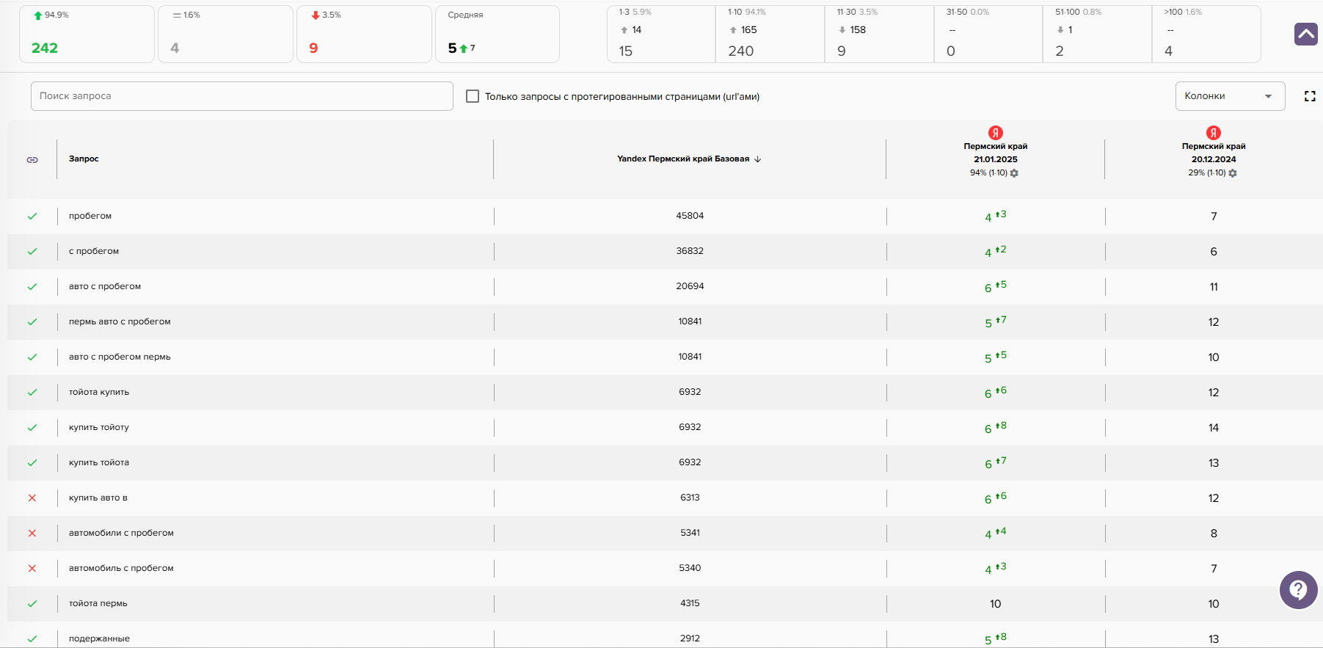Expand table to fullscreen mode
The image size is (1323, 648).
click(1309, 96)
